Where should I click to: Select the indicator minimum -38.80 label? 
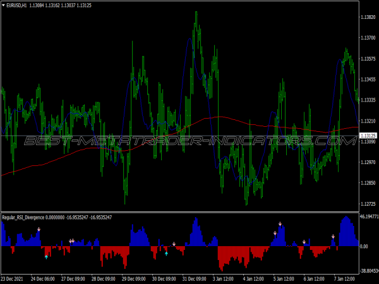click(370, 271)
